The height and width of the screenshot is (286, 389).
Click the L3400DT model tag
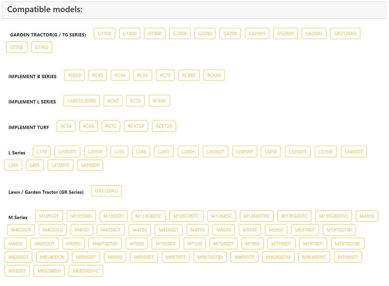point(354,152)
